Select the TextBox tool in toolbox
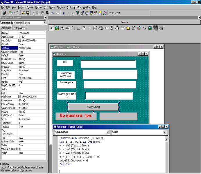 (67, 28)
